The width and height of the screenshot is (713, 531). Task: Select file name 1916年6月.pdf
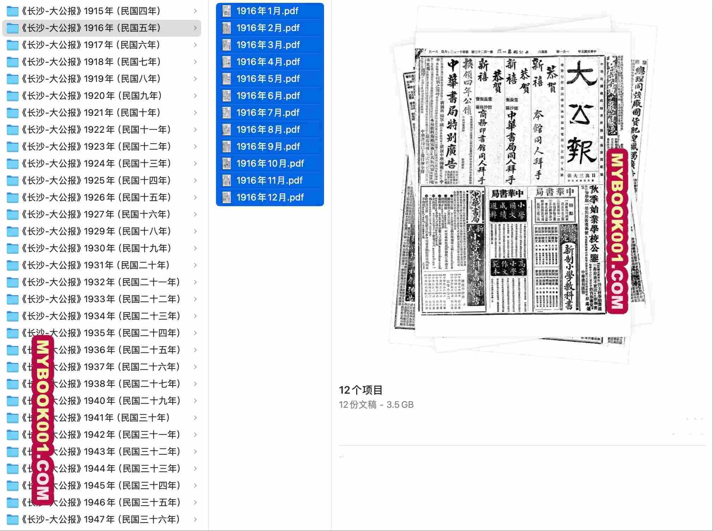pos(268,96)
